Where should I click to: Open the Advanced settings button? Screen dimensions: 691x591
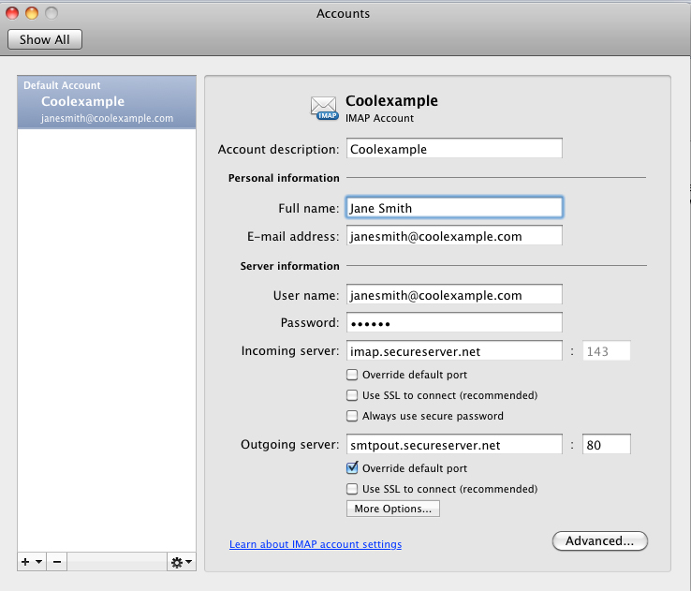[x=600, y=540]
